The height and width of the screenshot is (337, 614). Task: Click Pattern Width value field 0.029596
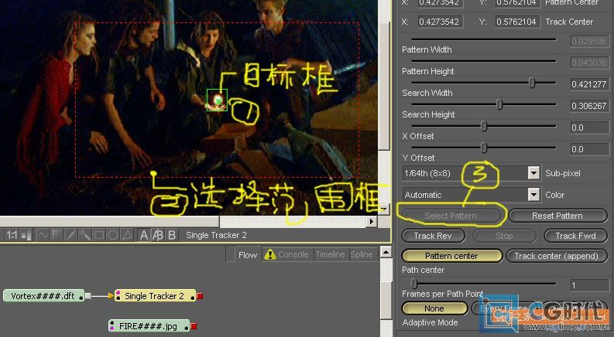tap(589, 41)
